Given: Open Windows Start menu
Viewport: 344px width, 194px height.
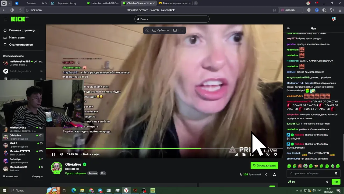Looking at the screenshot, I should point(4,190).
